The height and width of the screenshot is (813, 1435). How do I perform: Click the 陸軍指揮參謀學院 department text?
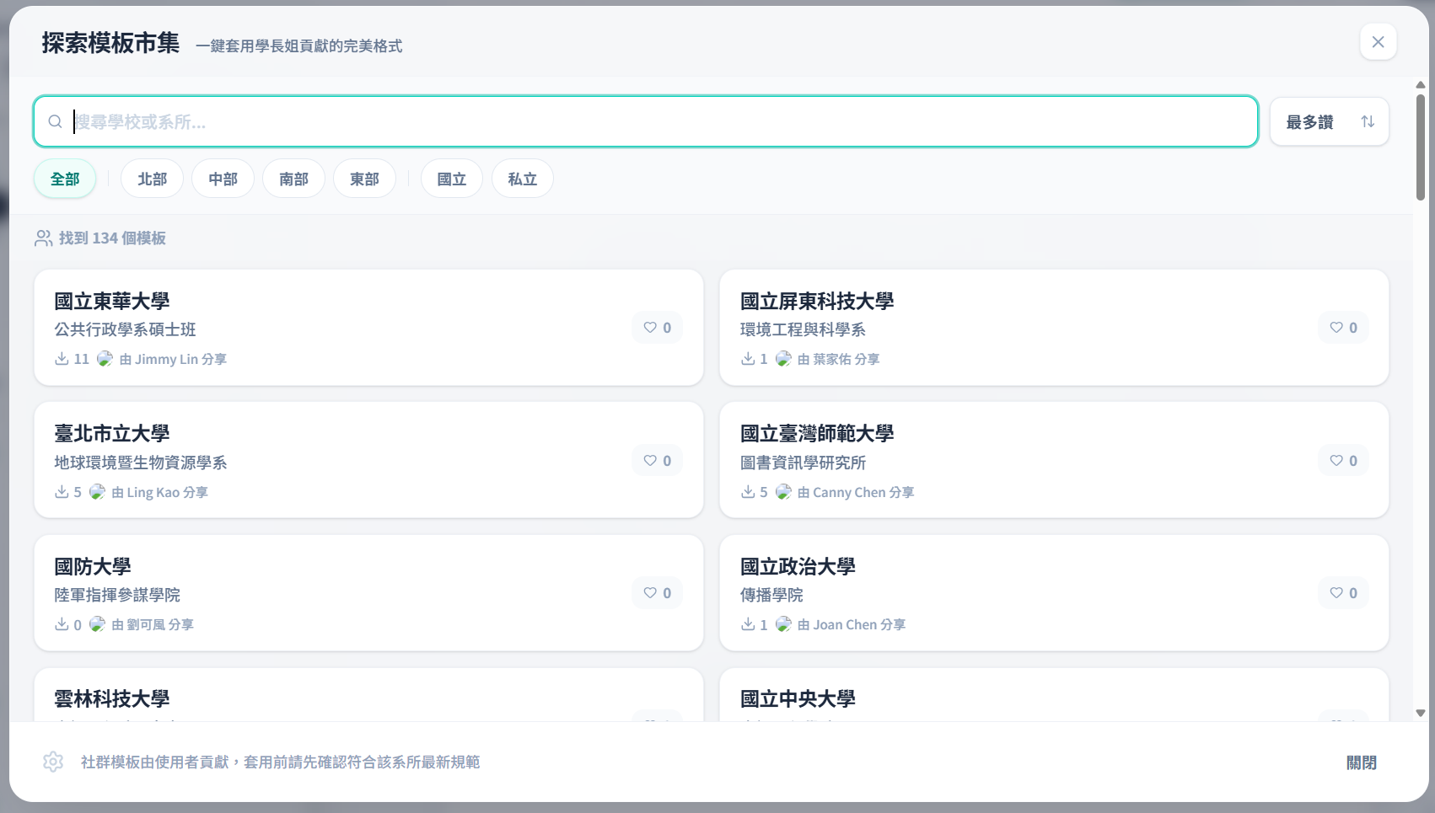click(117, 595)
